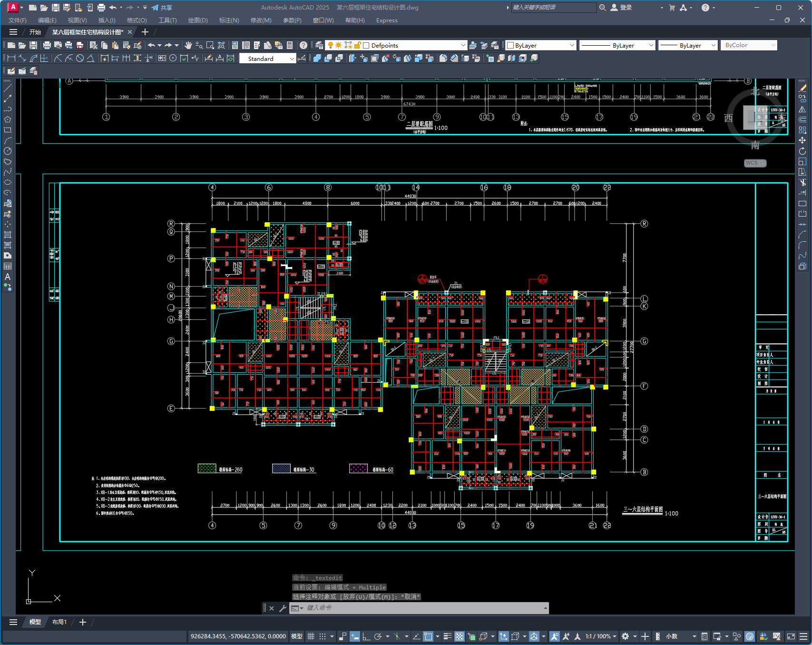The image size is (812, 645).
Task: Switch to the 布局1 layout tab
Action: [x=59, y=622]
